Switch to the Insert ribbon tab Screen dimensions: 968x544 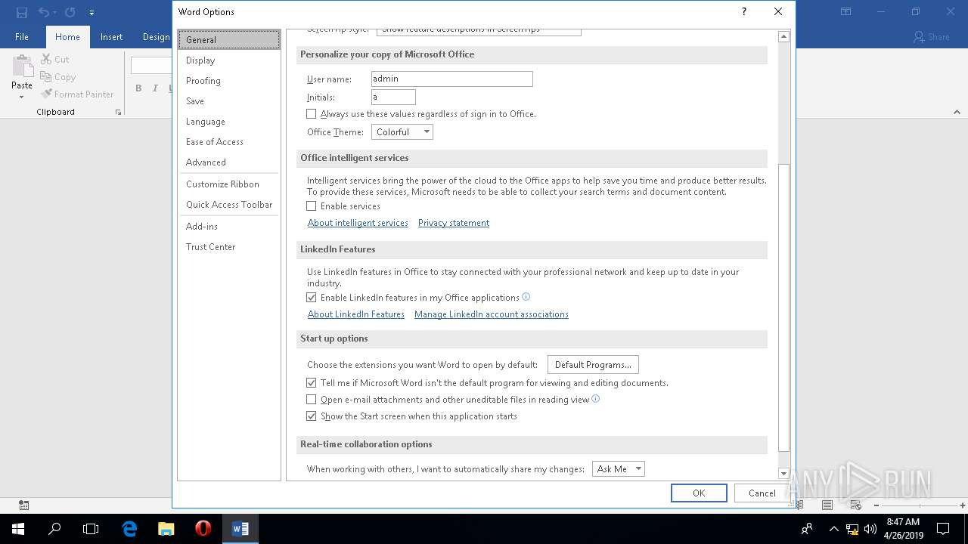[111, 37]
